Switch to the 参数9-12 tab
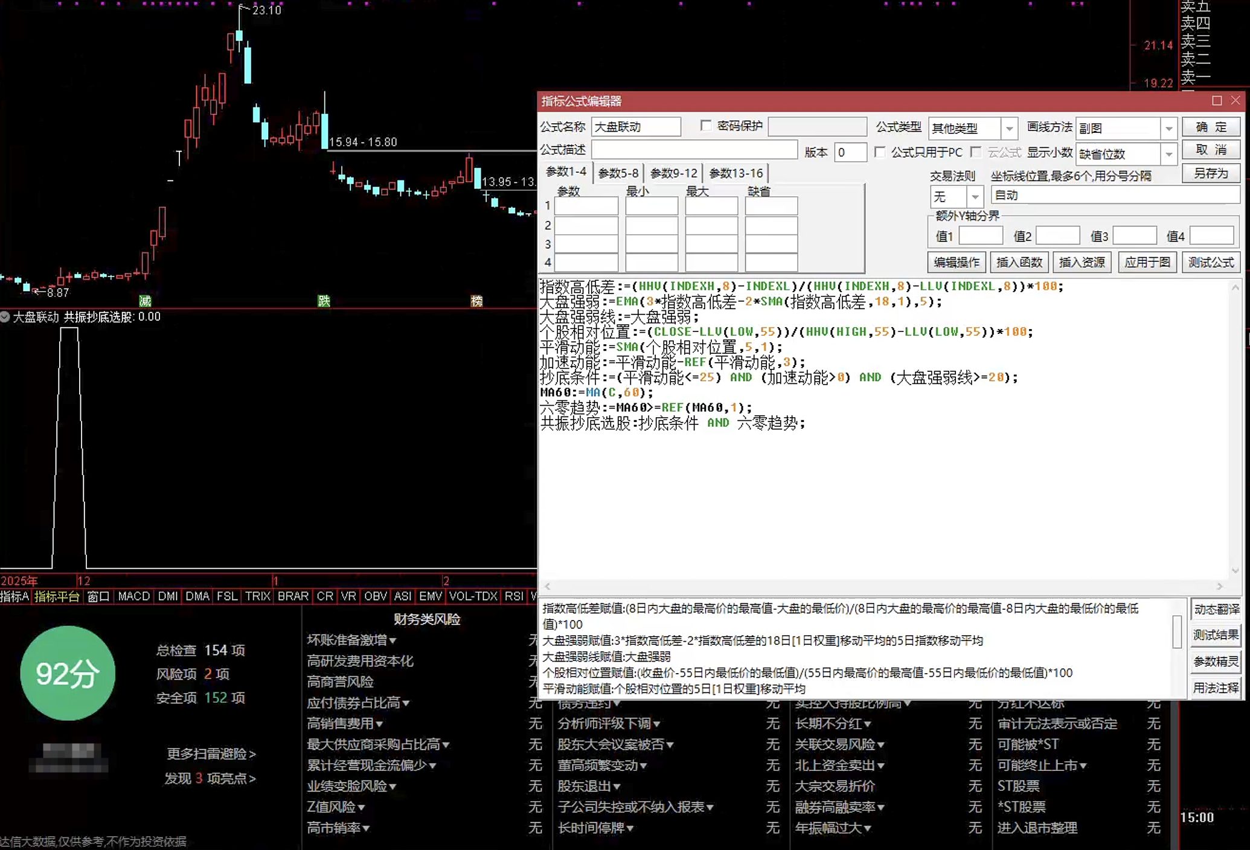This screenshot has height=850, width=1250. click(x=673, y=173)
